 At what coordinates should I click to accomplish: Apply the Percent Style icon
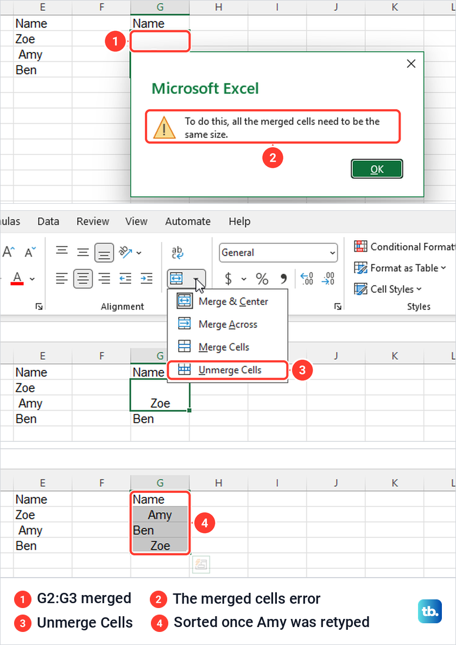click(x=262, y=278)
